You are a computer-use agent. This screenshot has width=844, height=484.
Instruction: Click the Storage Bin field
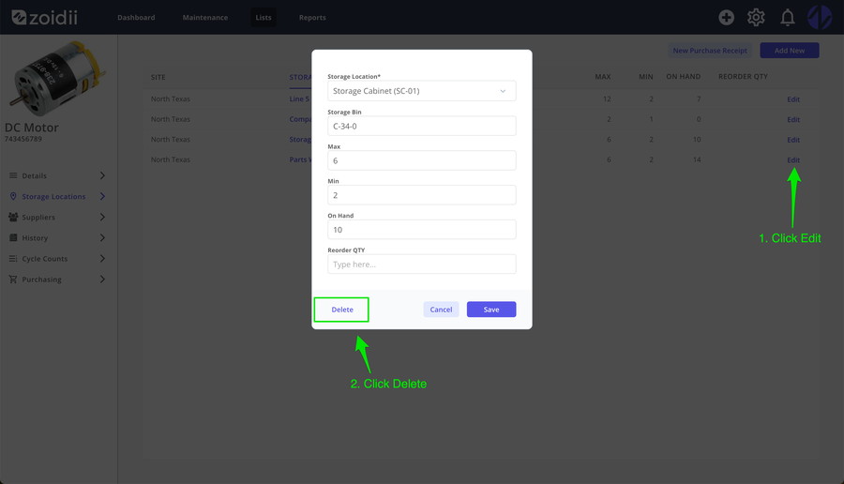point(421,126)
